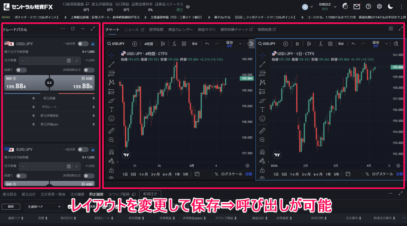Click the USD/JPY order quantity input field
The height and width of the screenshot is (226, 407).
click(x=47, y=61)
